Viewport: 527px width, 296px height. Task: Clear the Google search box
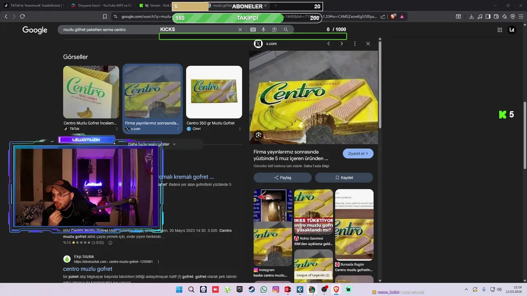[x=240, y=30]
